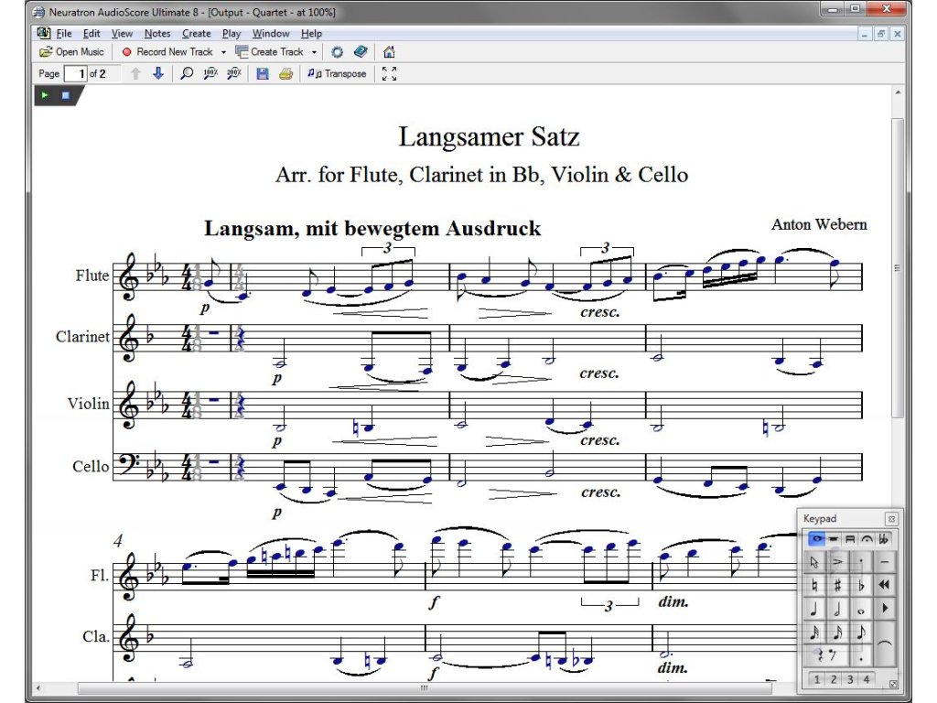937x703 pixels.
Task: Toggle the flat accidental on the Keypad
Action: coord(860,585)
